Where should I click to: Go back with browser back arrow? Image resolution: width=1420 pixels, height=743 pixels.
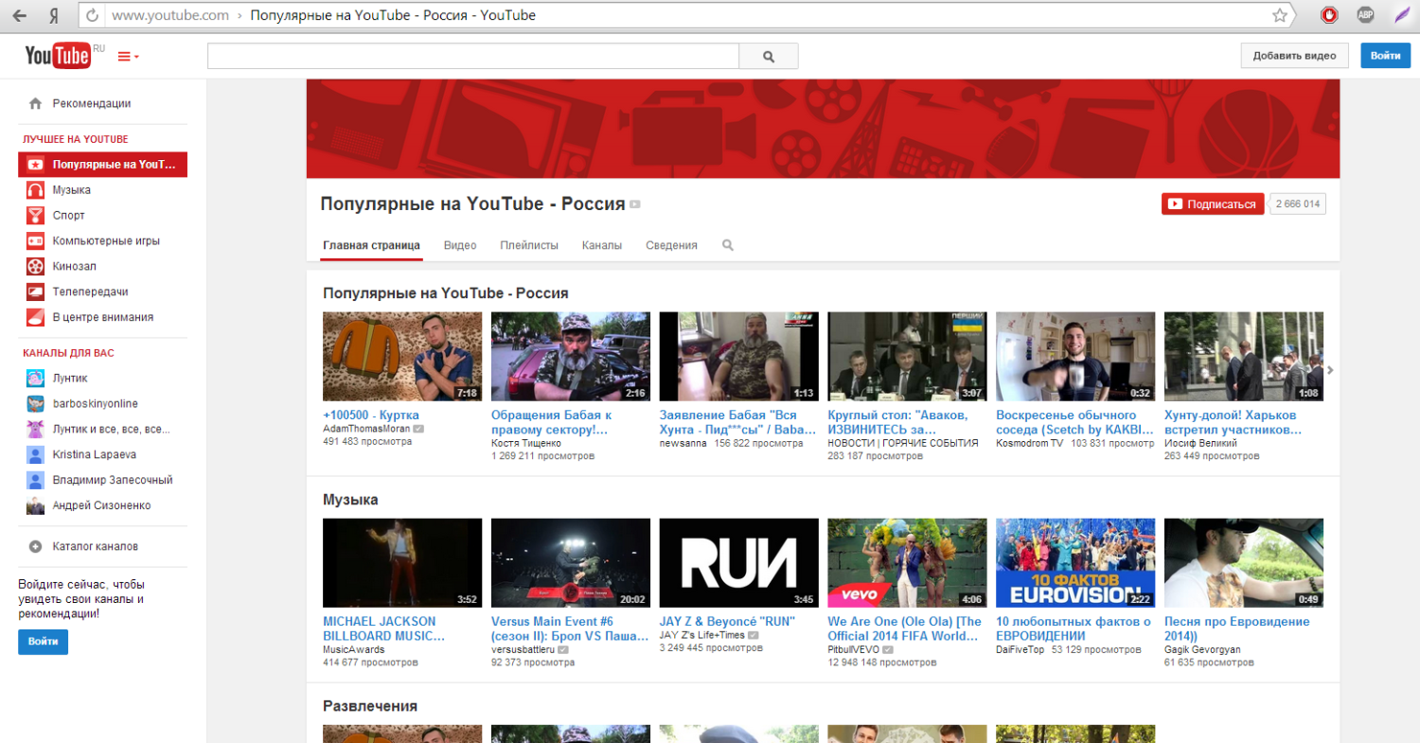(20, 15)
